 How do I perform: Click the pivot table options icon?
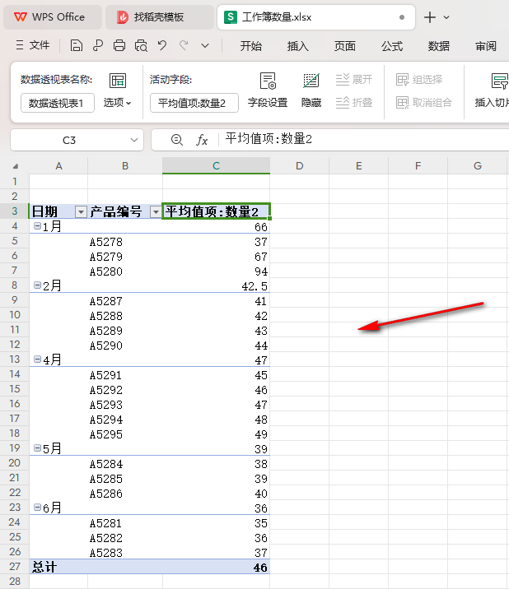tap(118, 81)
